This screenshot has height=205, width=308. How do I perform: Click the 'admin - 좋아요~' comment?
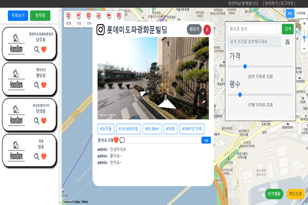tap(109, 156)
